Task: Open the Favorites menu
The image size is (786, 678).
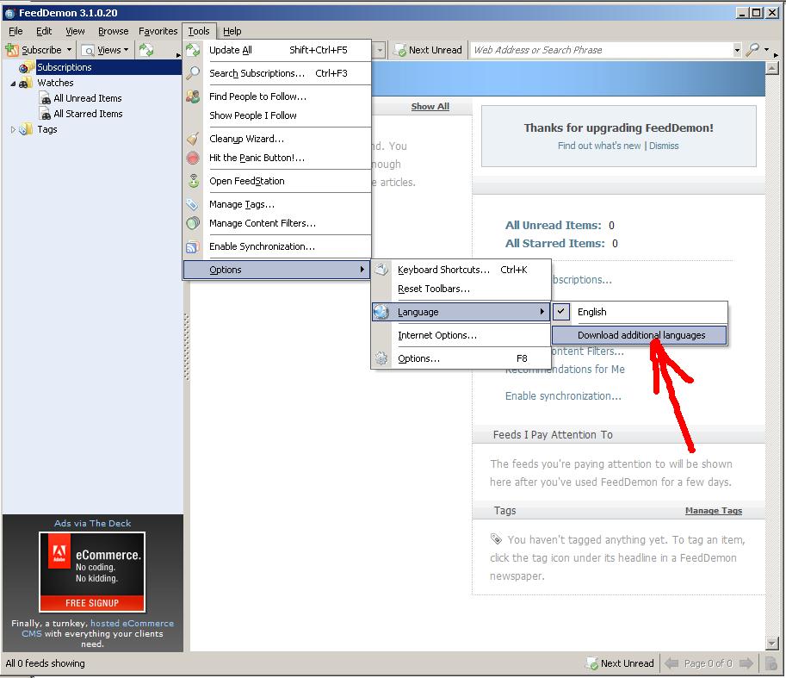Action: (158, 31)
